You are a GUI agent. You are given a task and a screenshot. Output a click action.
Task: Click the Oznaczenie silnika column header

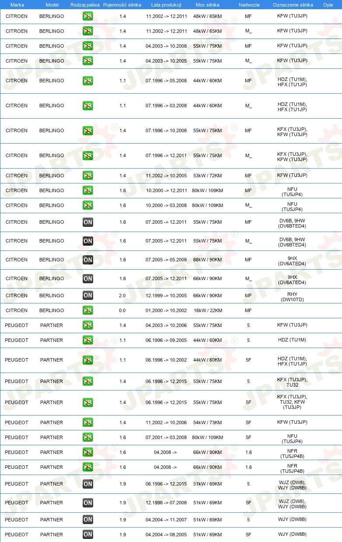[x=293, y=5]
